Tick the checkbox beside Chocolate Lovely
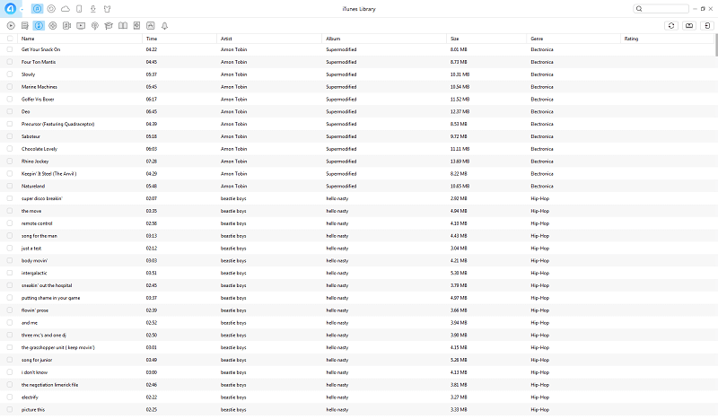The height and width of the screenshot is (419, 718). point(10,149)
